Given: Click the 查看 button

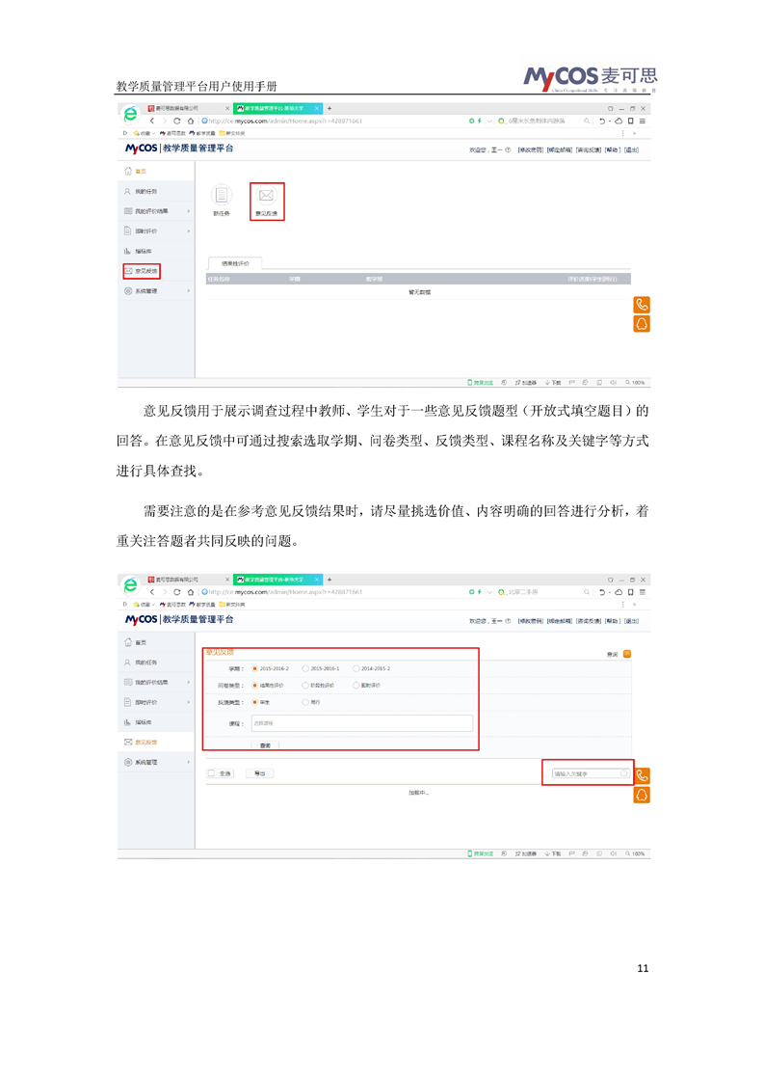Looking at the screenshot, I should (x=266, y=745).
